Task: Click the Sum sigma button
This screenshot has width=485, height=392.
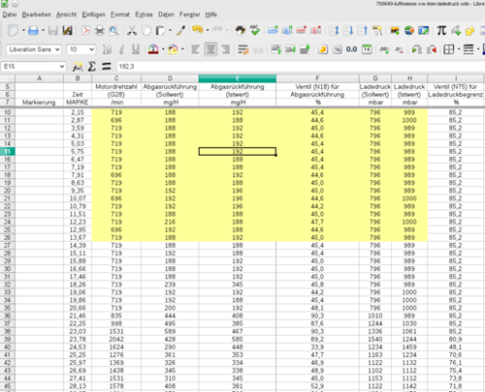Action: [x=92, y=67]
